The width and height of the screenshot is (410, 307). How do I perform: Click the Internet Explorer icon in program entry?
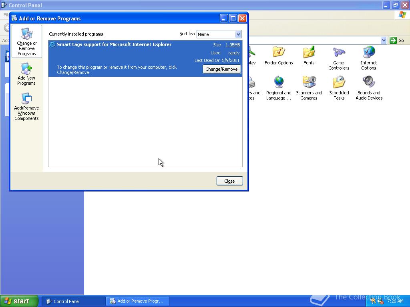click(x=52, y=44)
